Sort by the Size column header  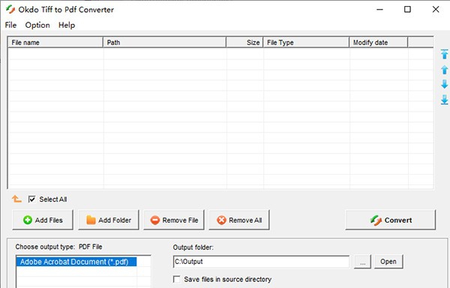[x=244, y=43]
